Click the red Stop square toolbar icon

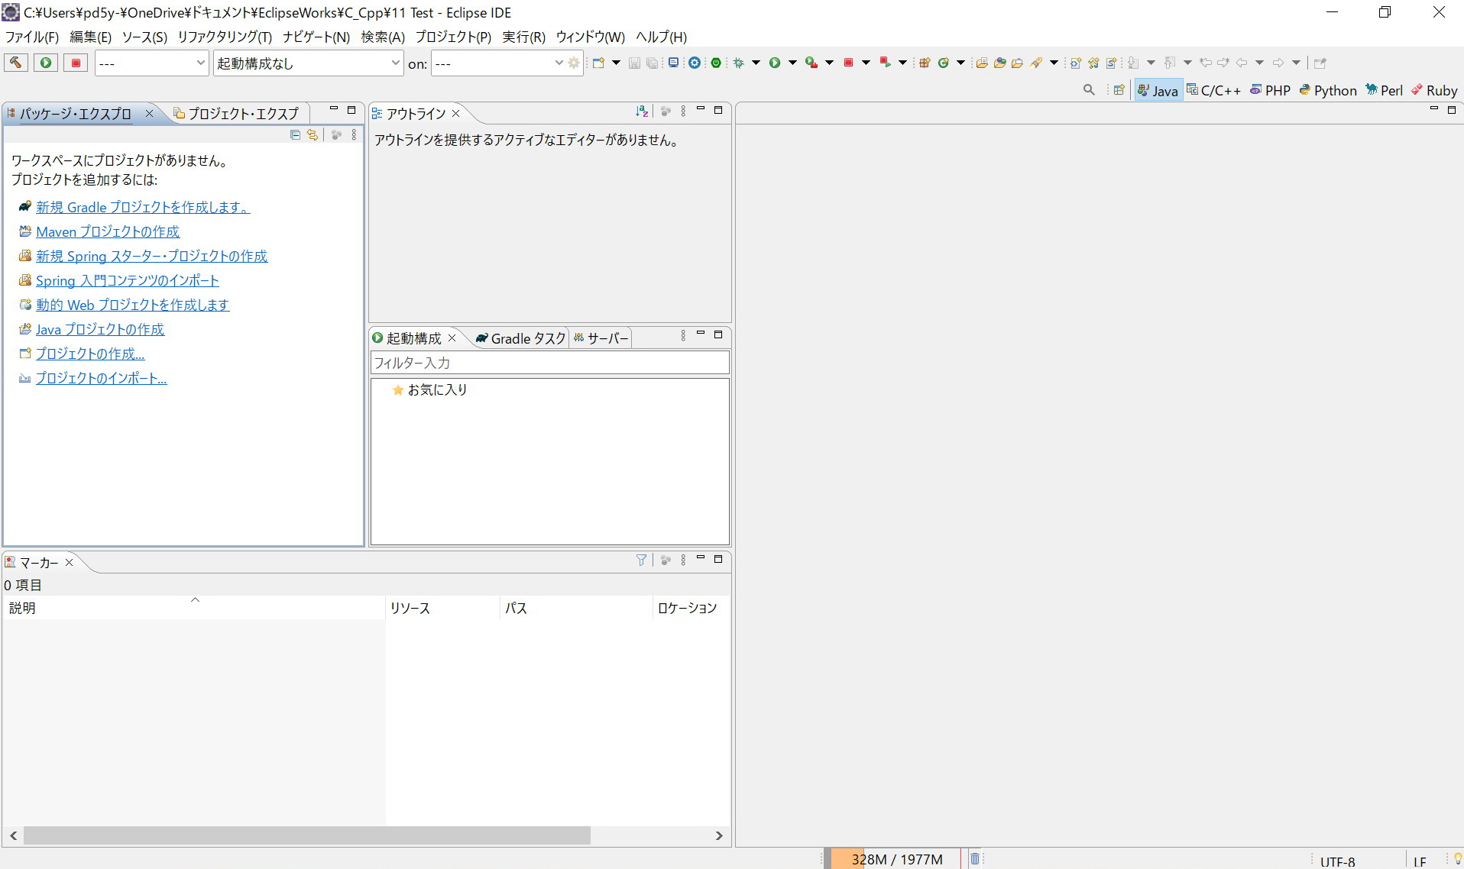(x=848, y=63)
